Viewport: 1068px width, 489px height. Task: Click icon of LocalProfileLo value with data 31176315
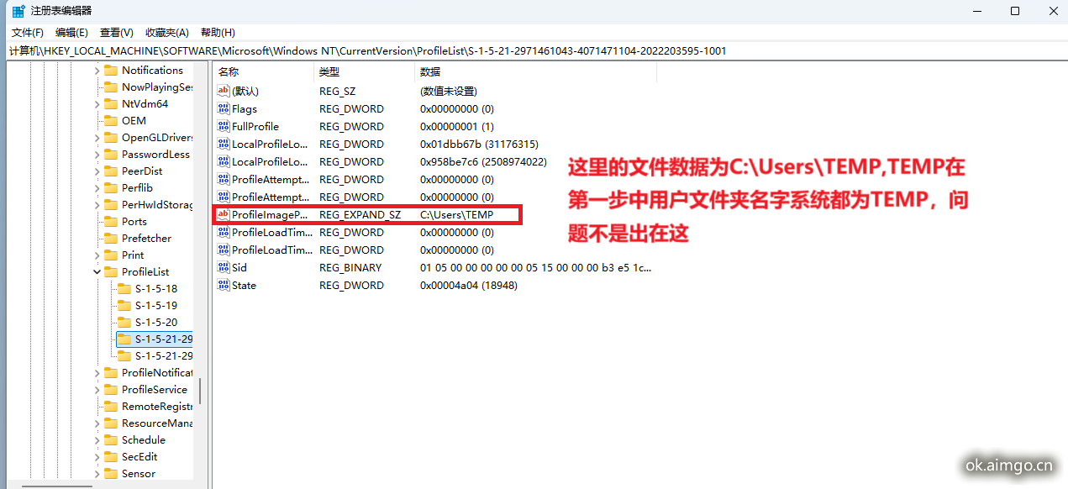point(224,144)
